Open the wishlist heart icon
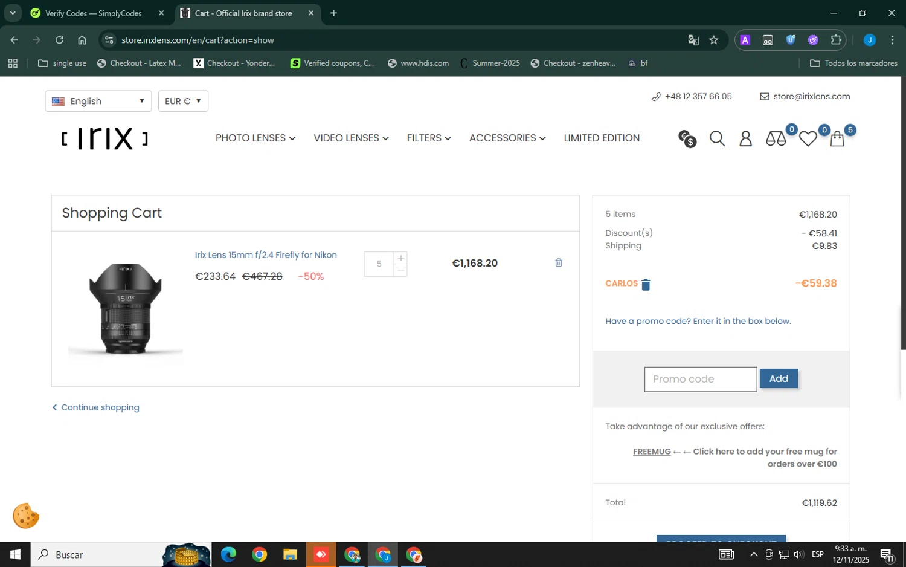 coord(808,139)
